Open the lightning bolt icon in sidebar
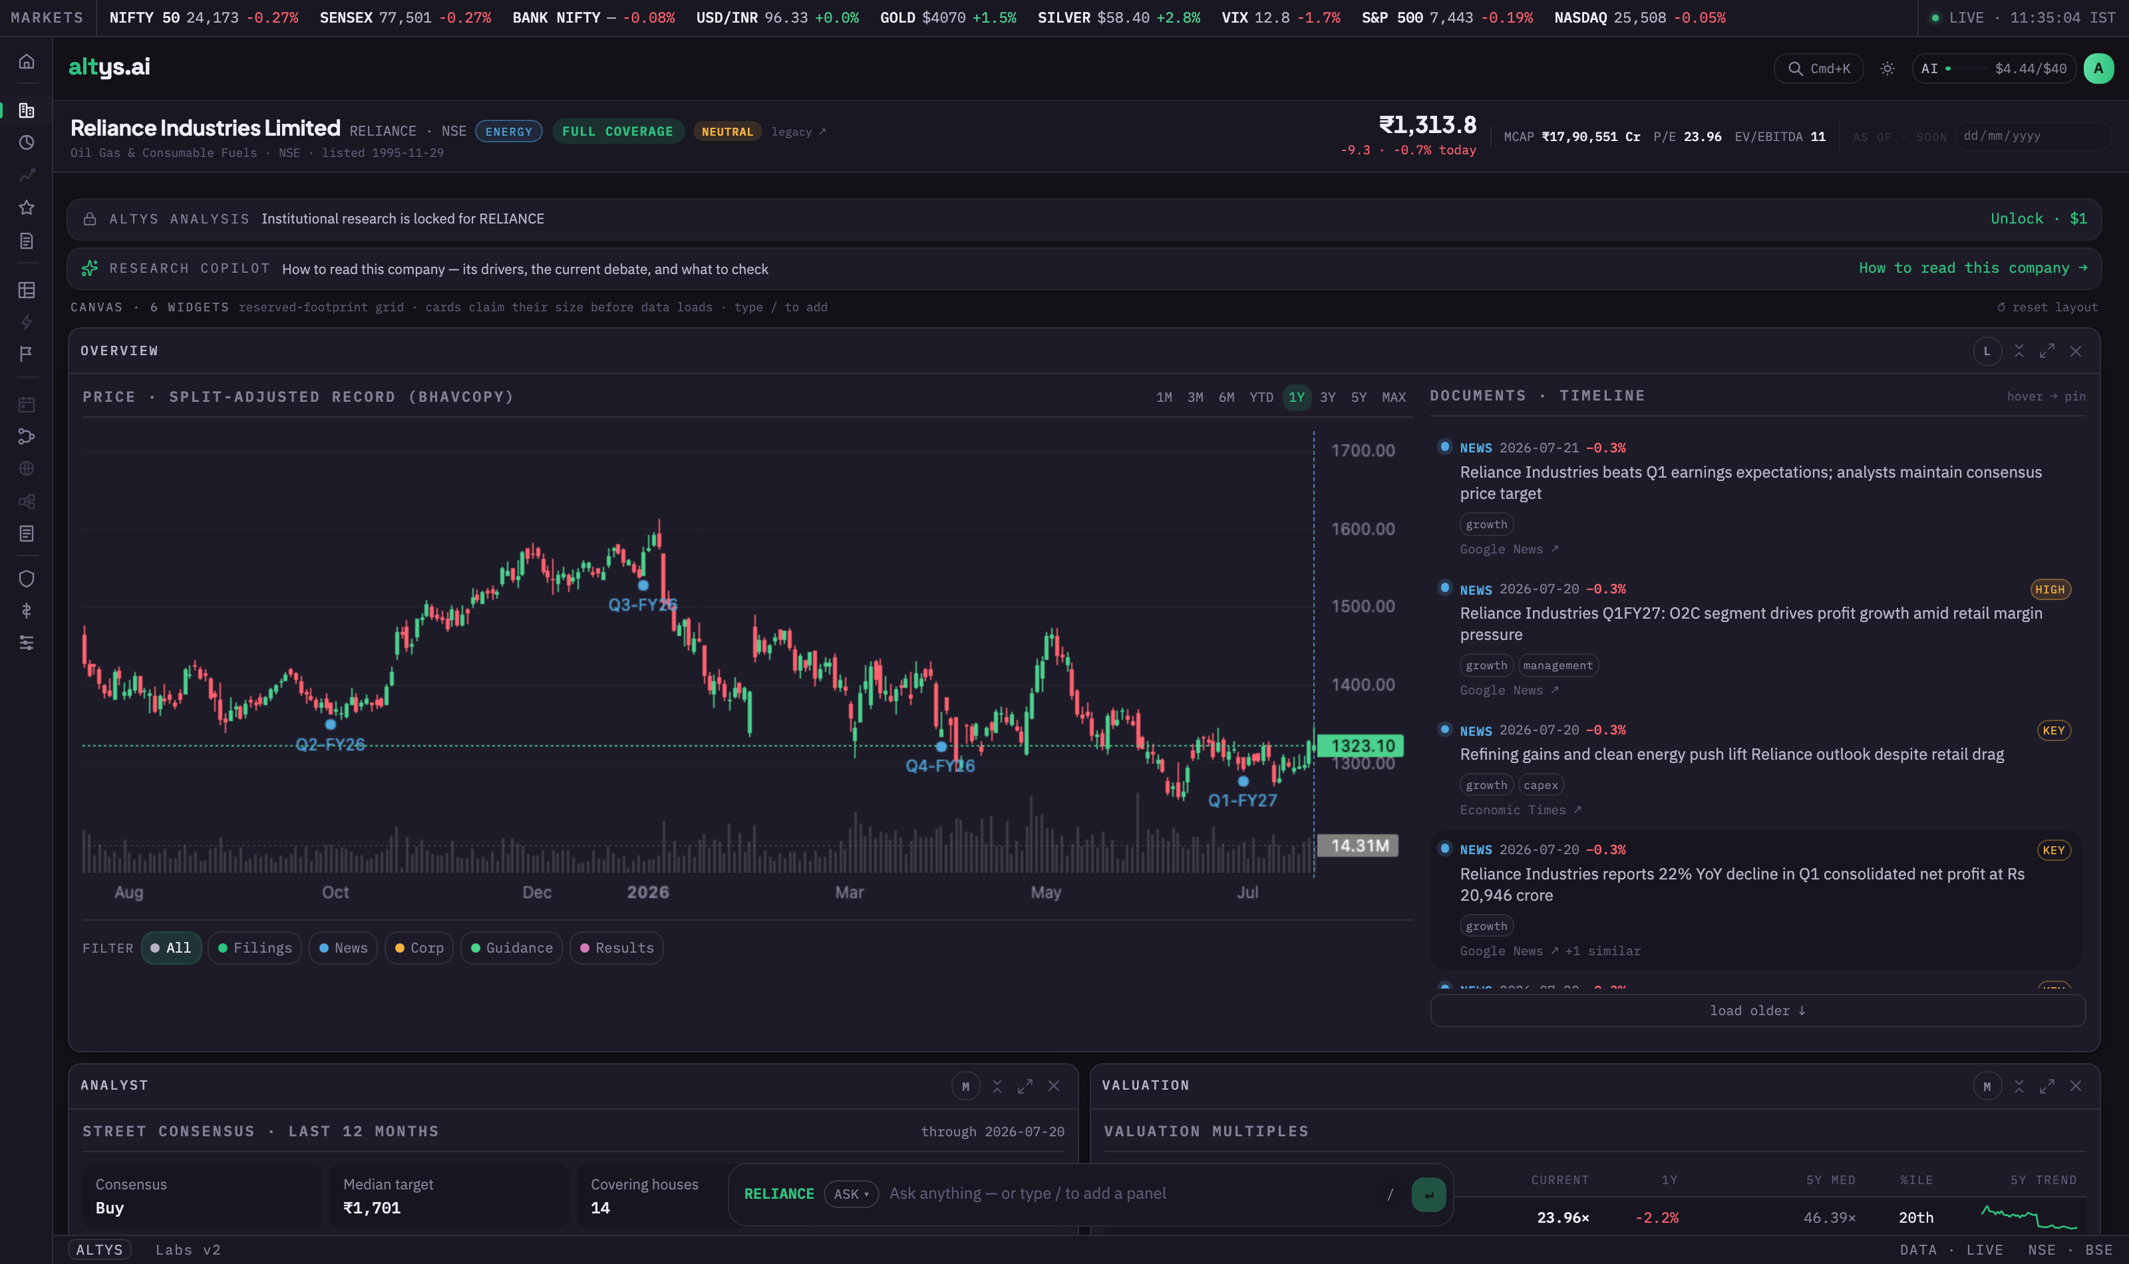Image resolution: width=2129 pixels, height=1264 pixels. tap(27, 322)
